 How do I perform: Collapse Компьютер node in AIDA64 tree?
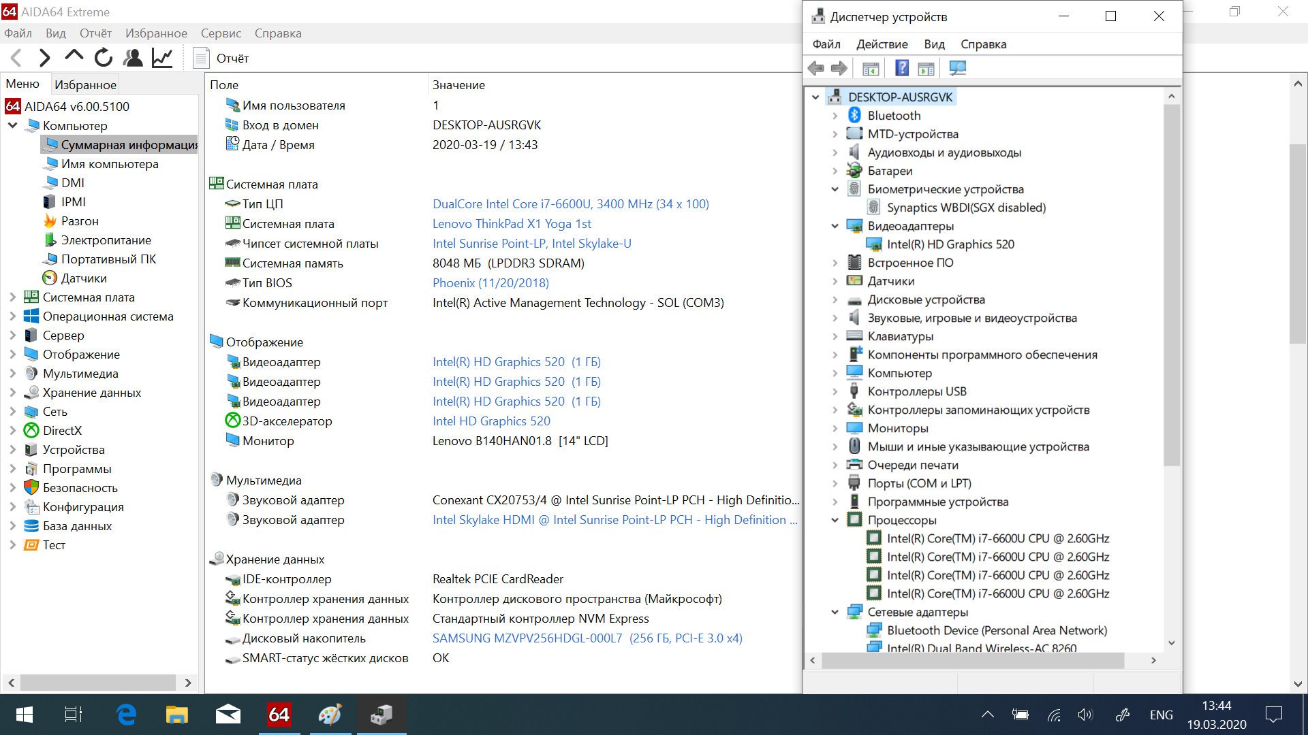pyautogui.click(x=12, y=126)
